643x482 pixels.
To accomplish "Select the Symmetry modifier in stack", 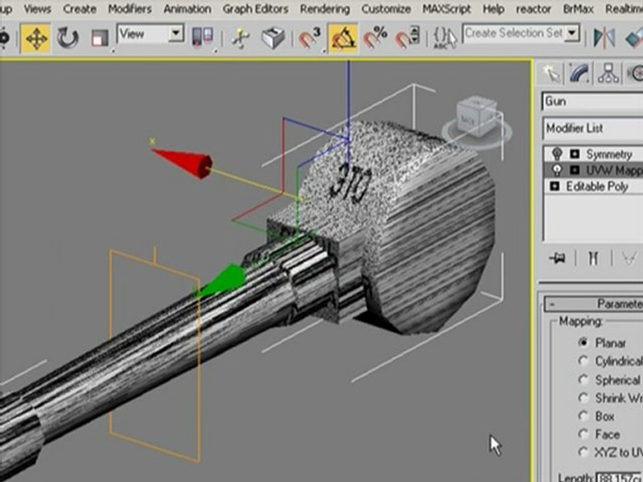I will [x=609, y=154].
